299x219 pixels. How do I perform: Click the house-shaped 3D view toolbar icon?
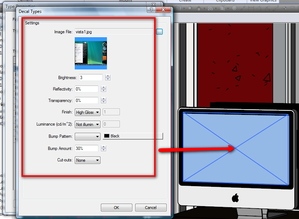(199, 8)
